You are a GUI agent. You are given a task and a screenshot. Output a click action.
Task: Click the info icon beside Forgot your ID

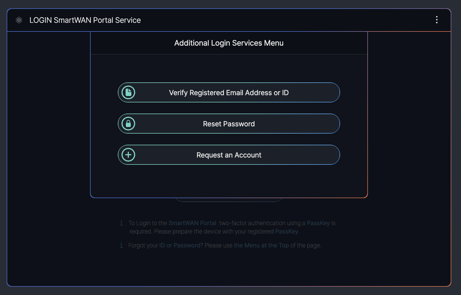pos(121,245)
